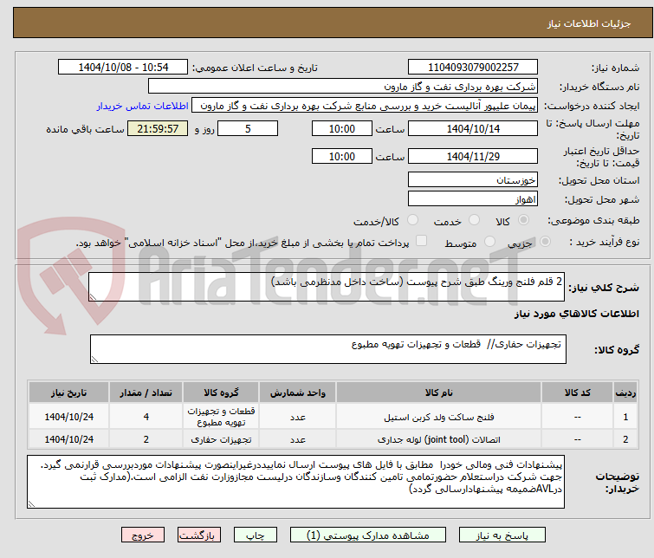This screenshot has width=654, height=558.
Task: Click the نام کالا column header
Action: click(x=439, y=393)
